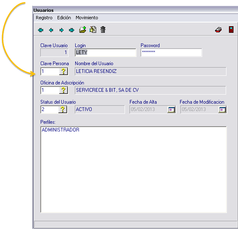
Task: Open the Movimiento menu
Action: [87, 18]
